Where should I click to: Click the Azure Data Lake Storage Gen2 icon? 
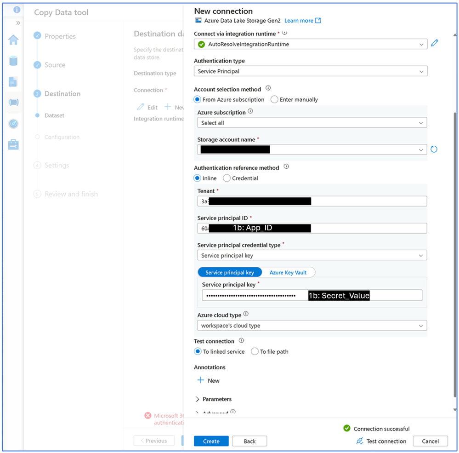198,21
